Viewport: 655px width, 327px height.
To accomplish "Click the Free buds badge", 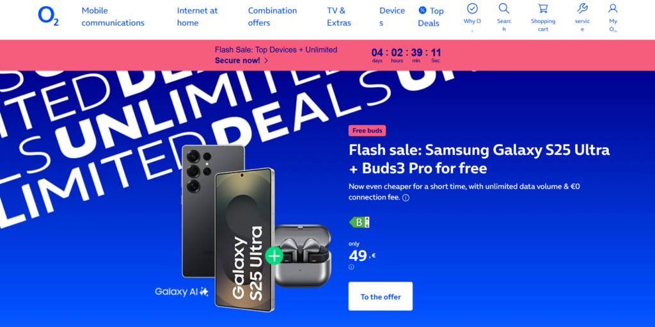I will tap(367, 131).
